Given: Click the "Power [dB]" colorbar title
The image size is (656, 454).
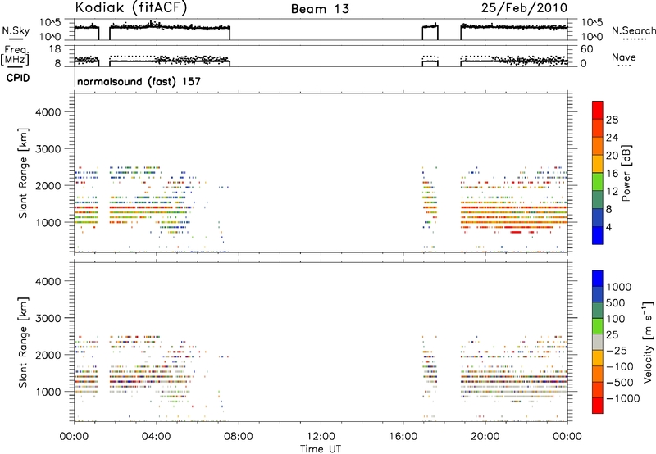Looking at the screenshot, I should click(626, 173).
